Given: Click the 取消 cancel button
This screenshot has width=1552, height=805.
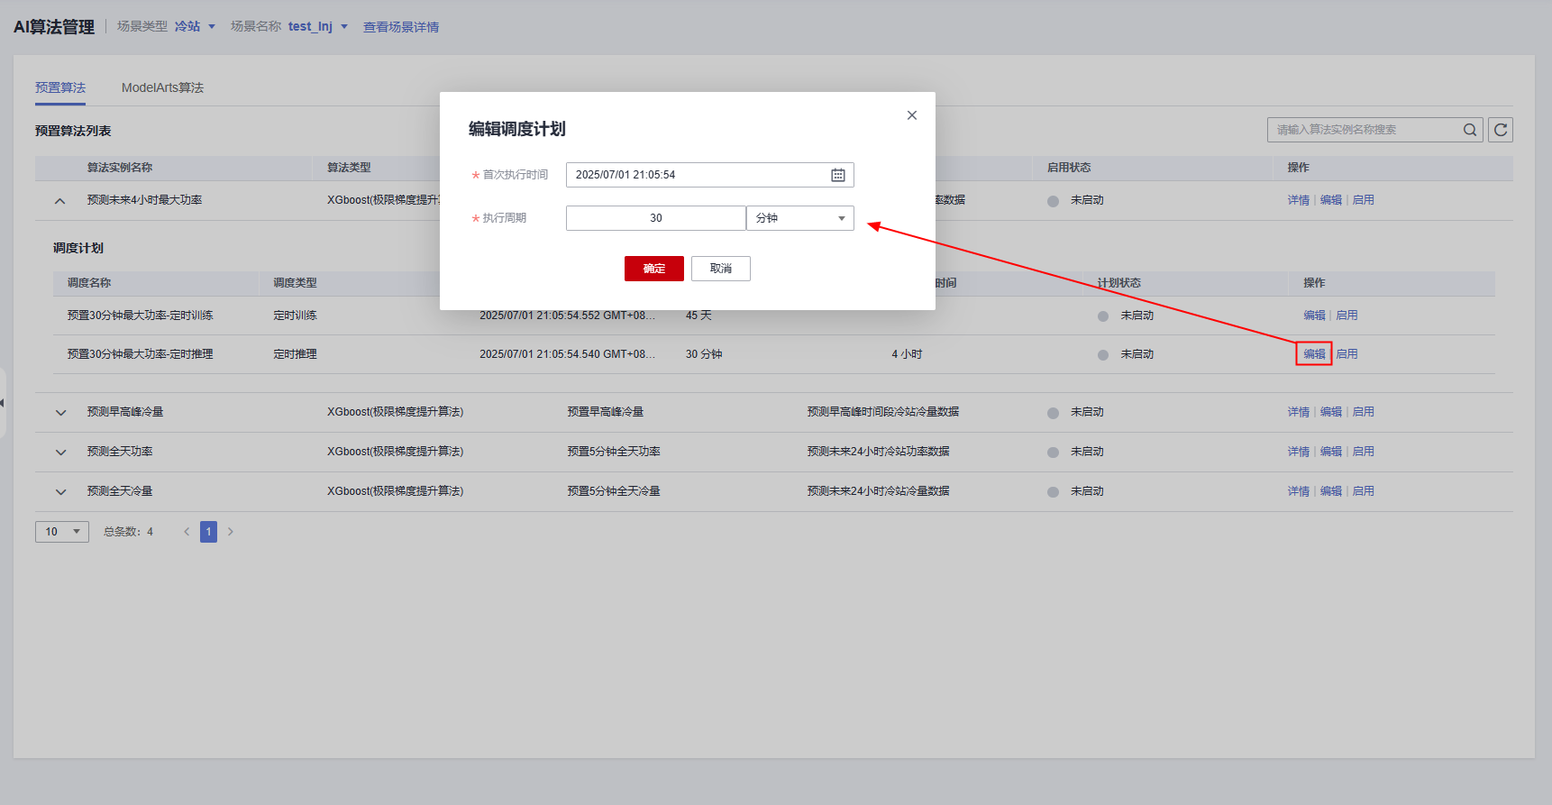Looking at the screenshot, I should tap(721, 269).
